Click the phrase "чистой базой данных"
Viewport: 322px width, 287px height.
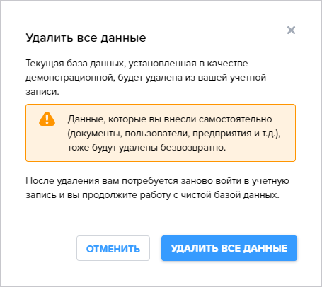[x=230, y=195]
